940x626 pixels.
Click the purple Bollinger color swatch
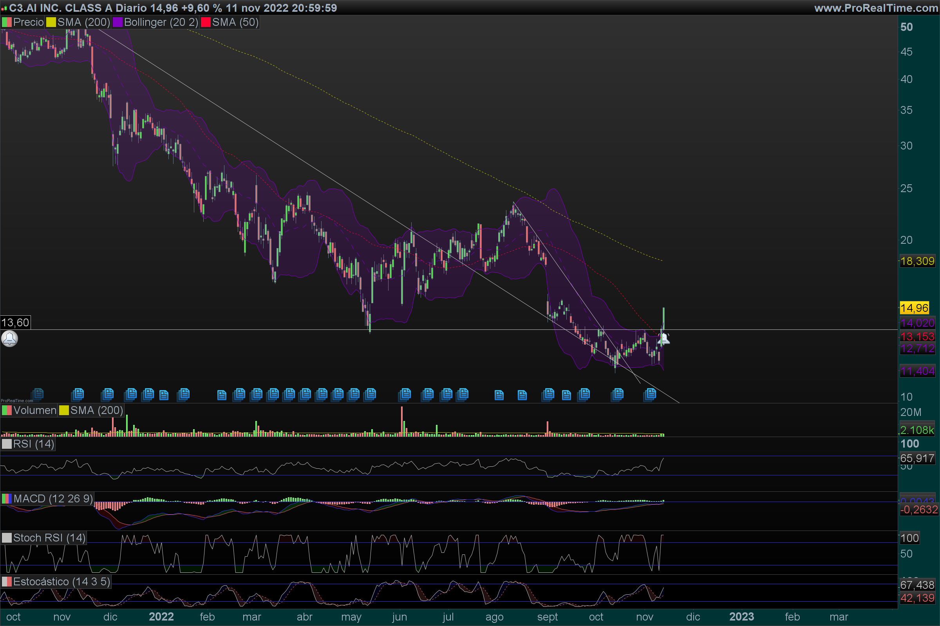pos(117,22)
